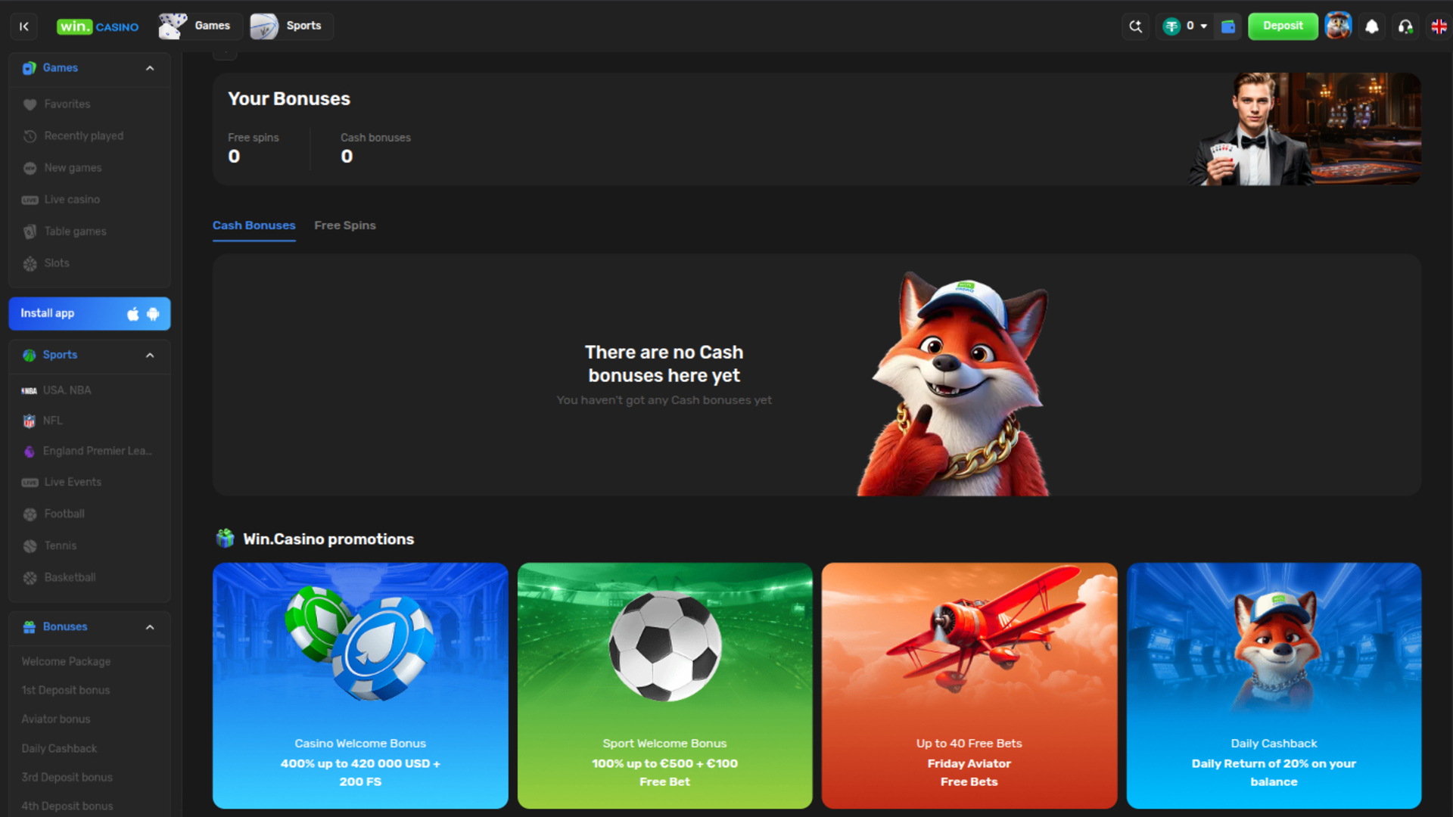This screenshot has height=817, width=1453.
Task: Click the Android icon on Install app
Action: click(x=153, y=314)
